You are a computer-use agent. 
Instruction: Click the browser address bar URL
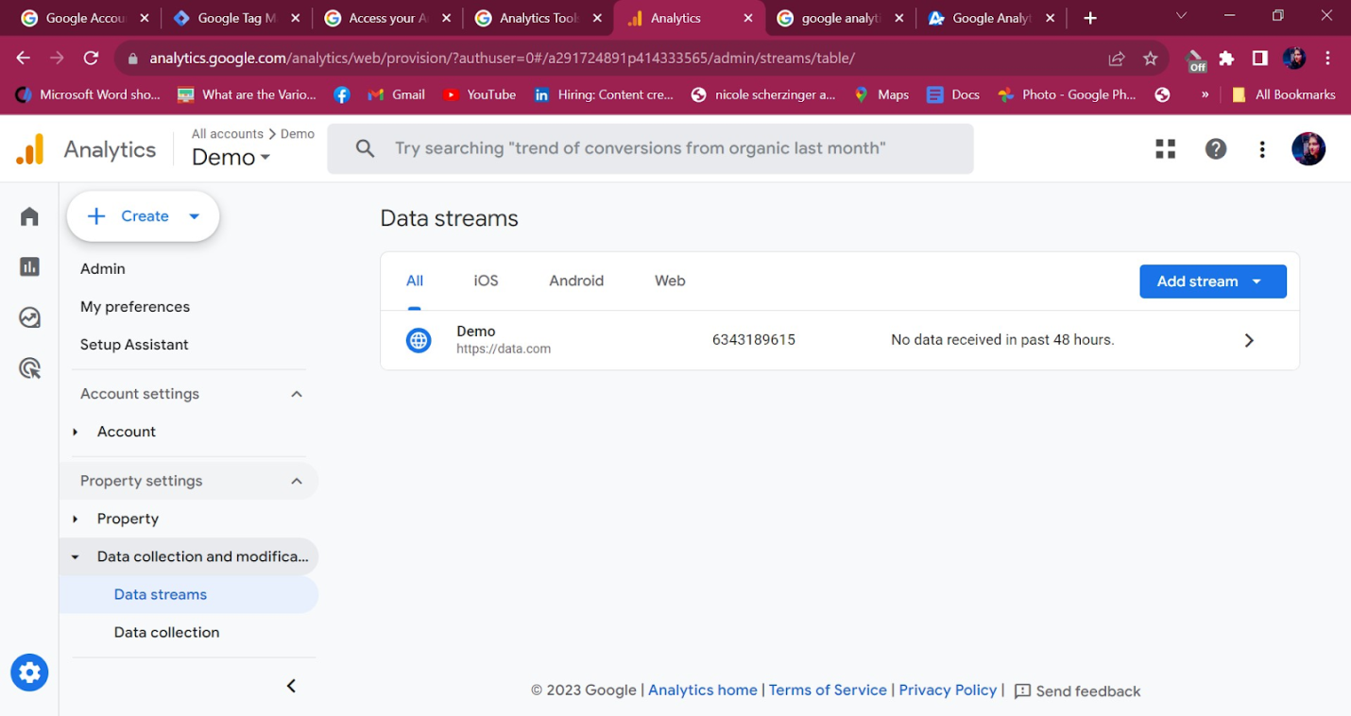click(503, 59)
